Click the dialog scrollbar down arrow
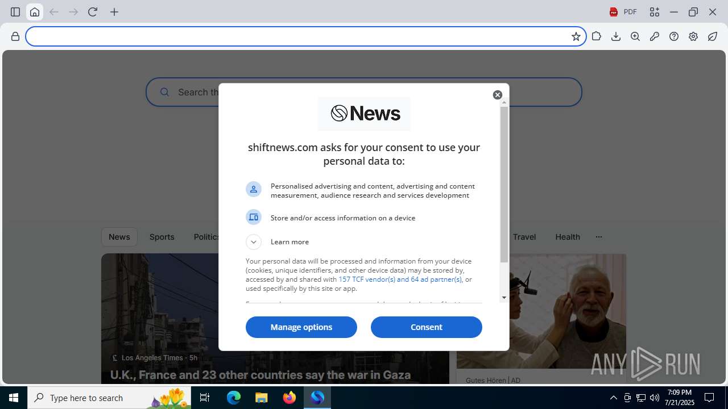 [x=504, y=298]
